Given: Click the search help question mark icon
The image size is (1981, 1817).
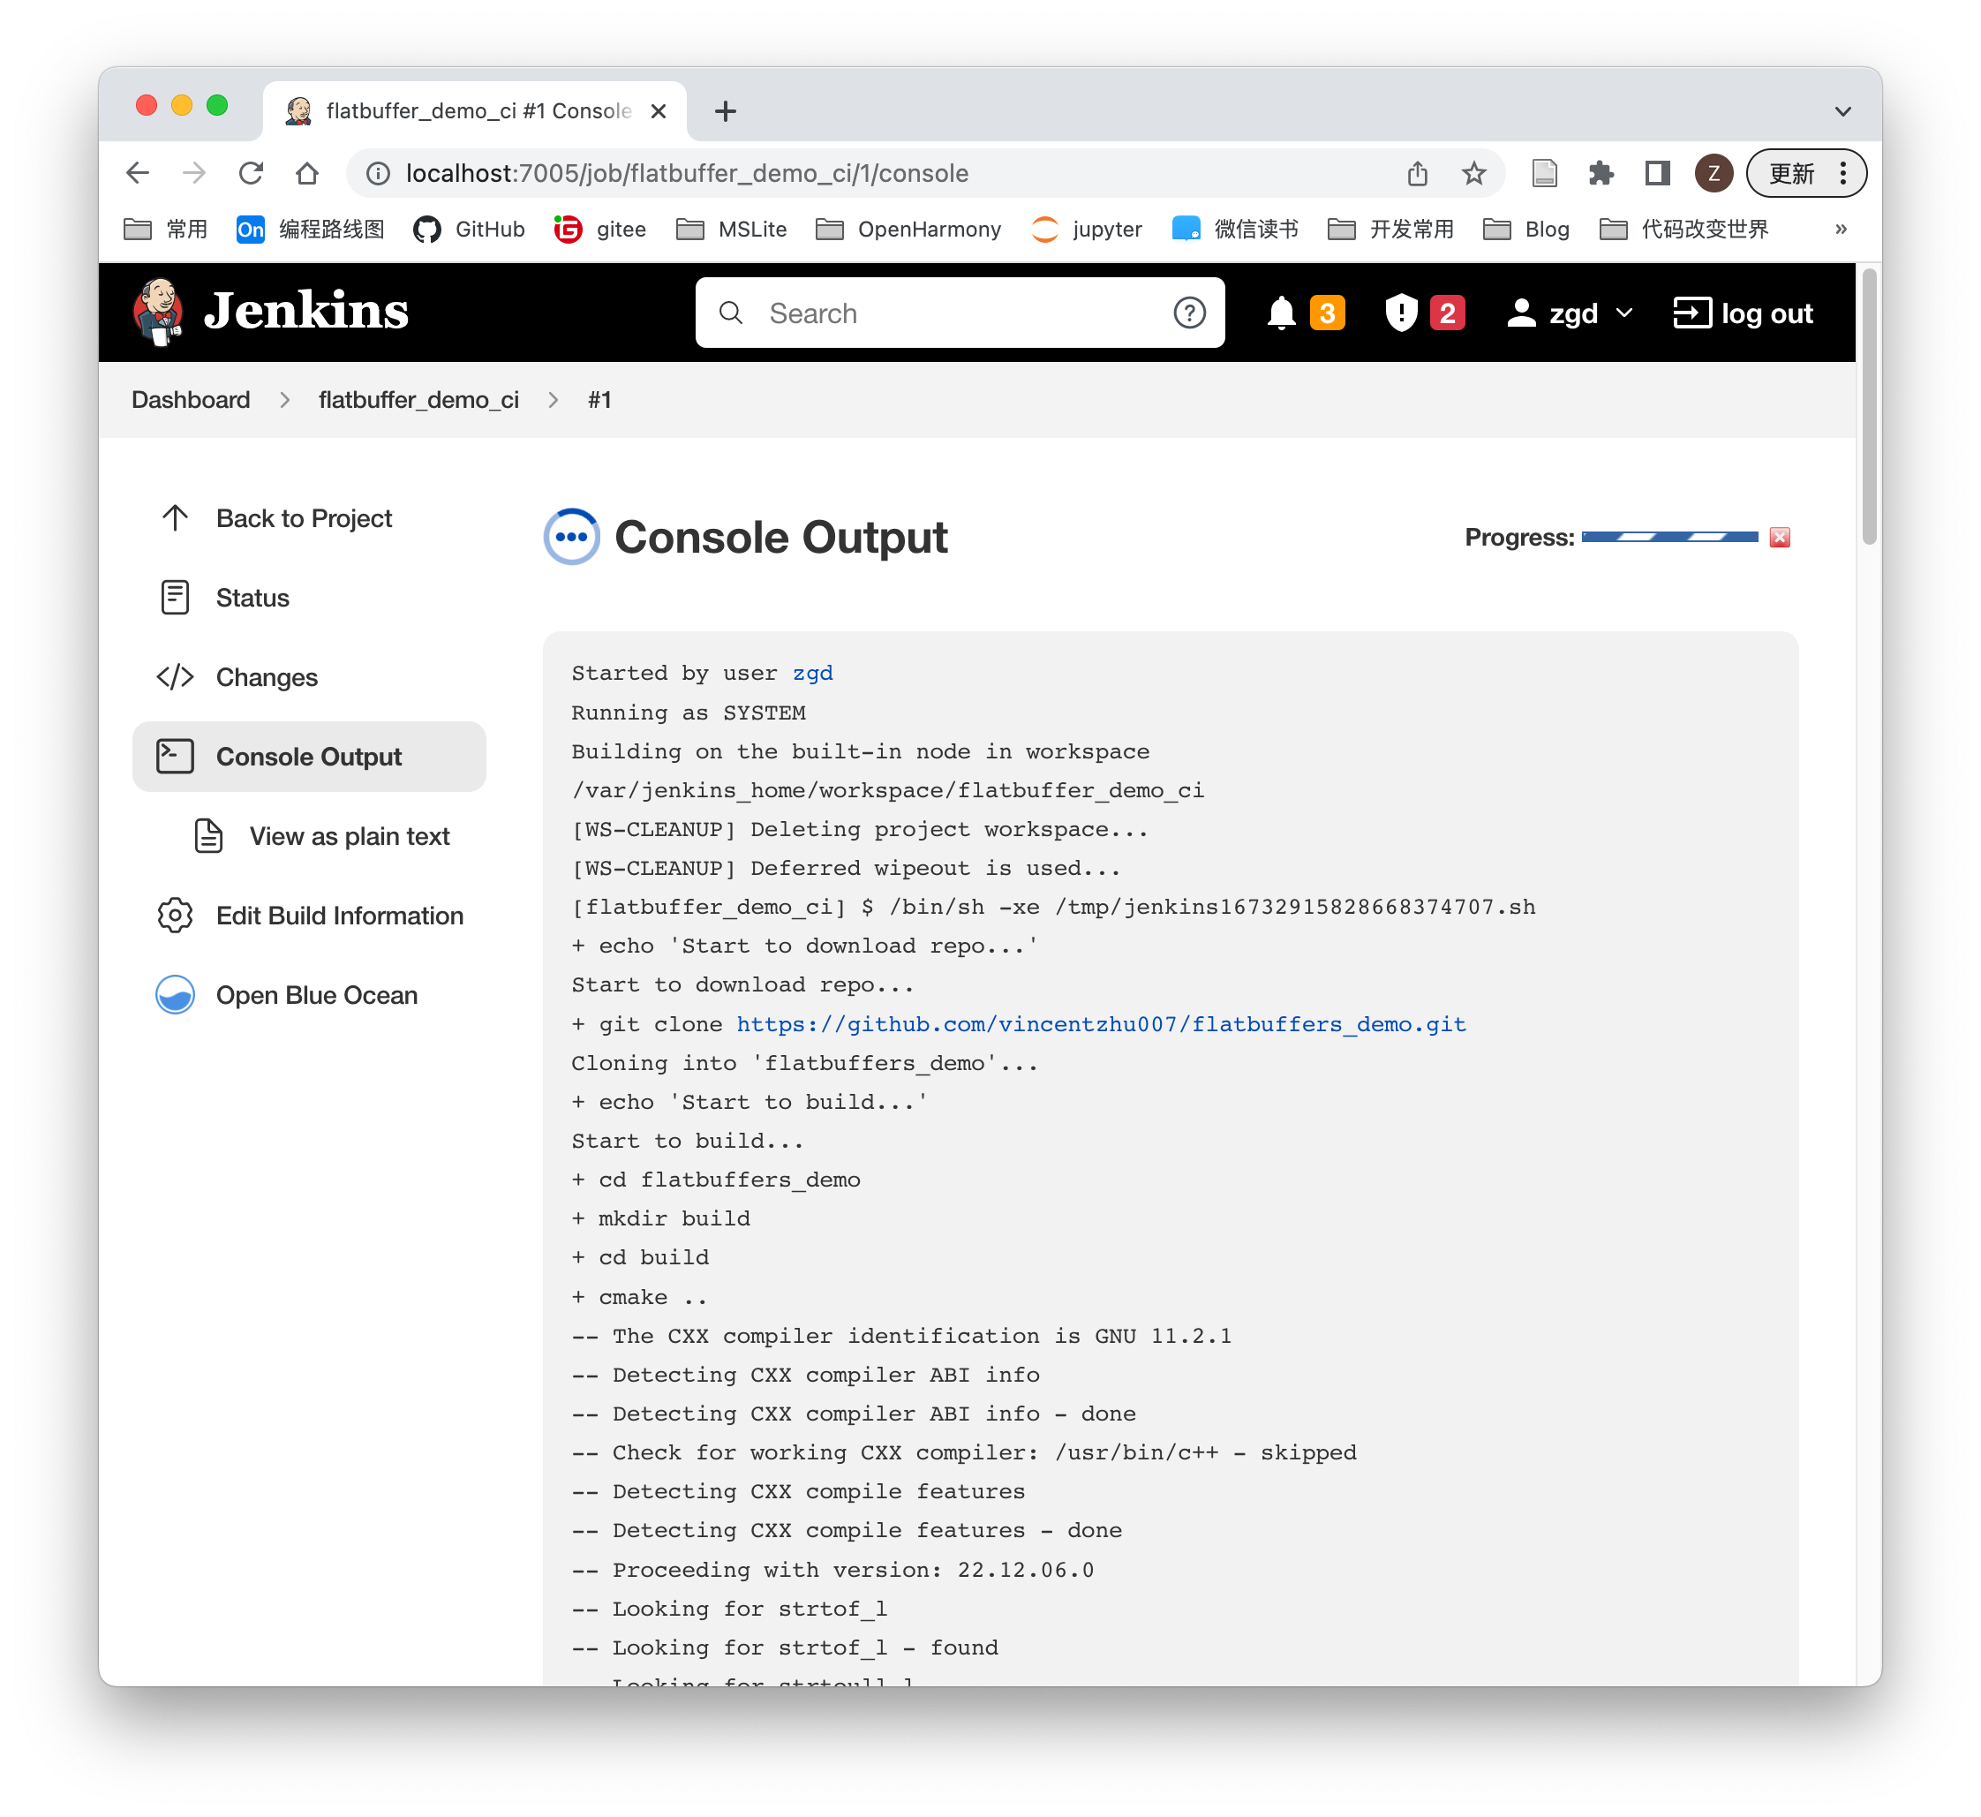Looking at the screenshot, I should click(1188, 313).
